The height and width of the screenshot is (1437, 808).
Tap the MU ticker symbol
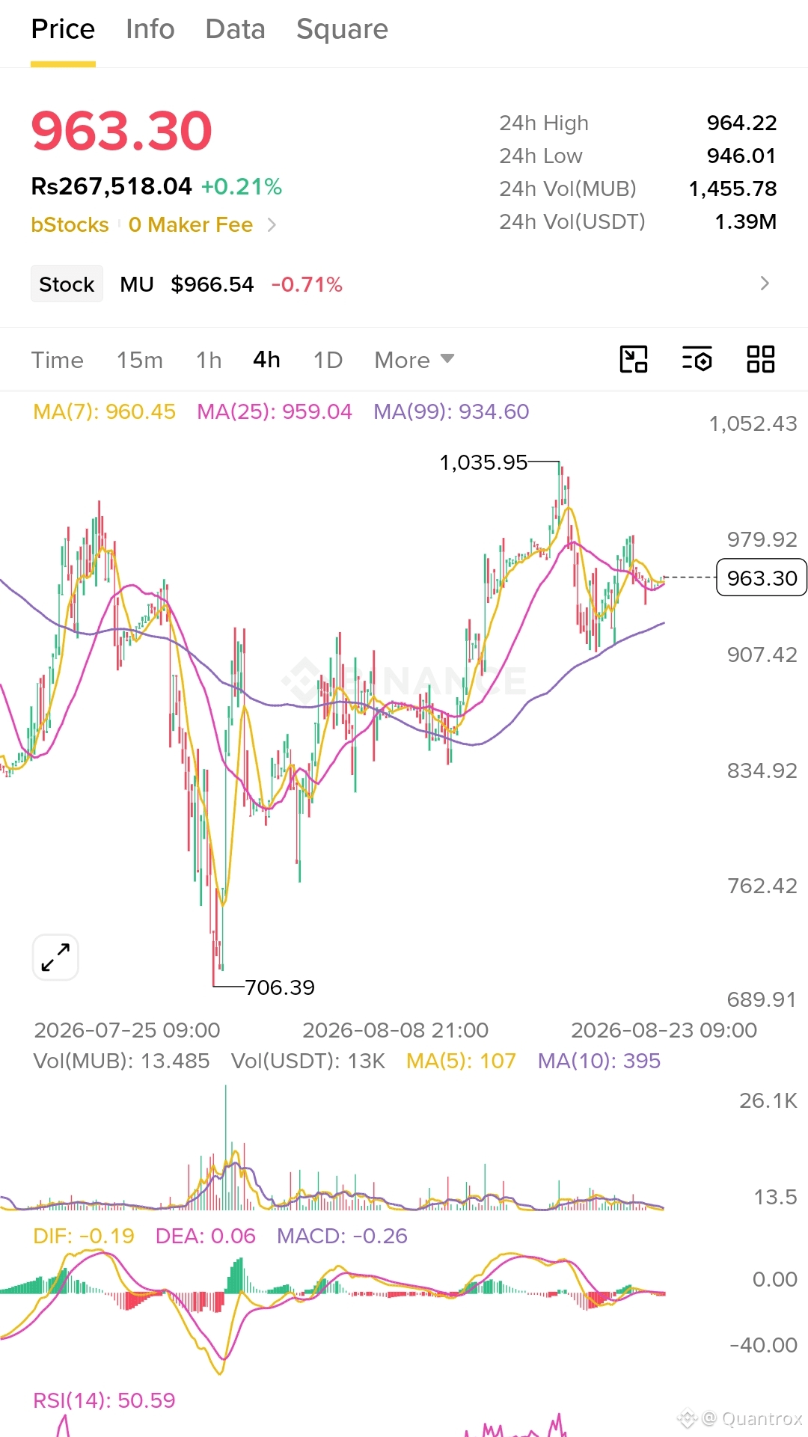click(x=137, y=284)
